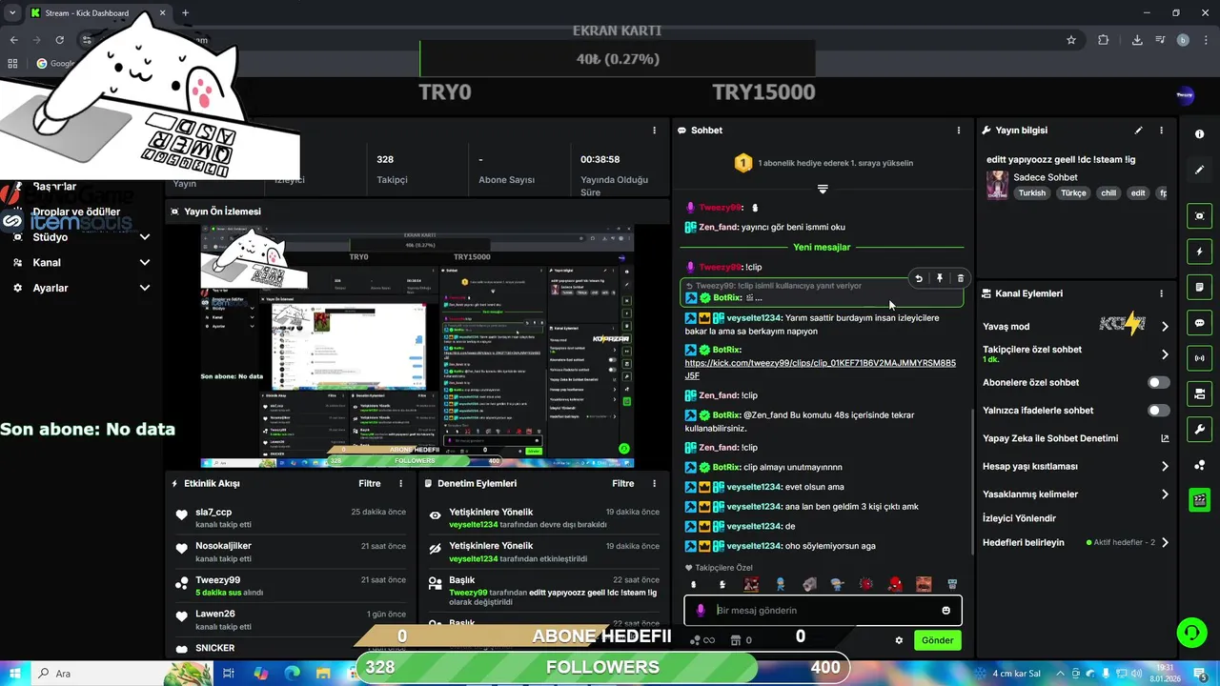Switch to the Stream - Kick Dashboard tab

tap(98, 13)
